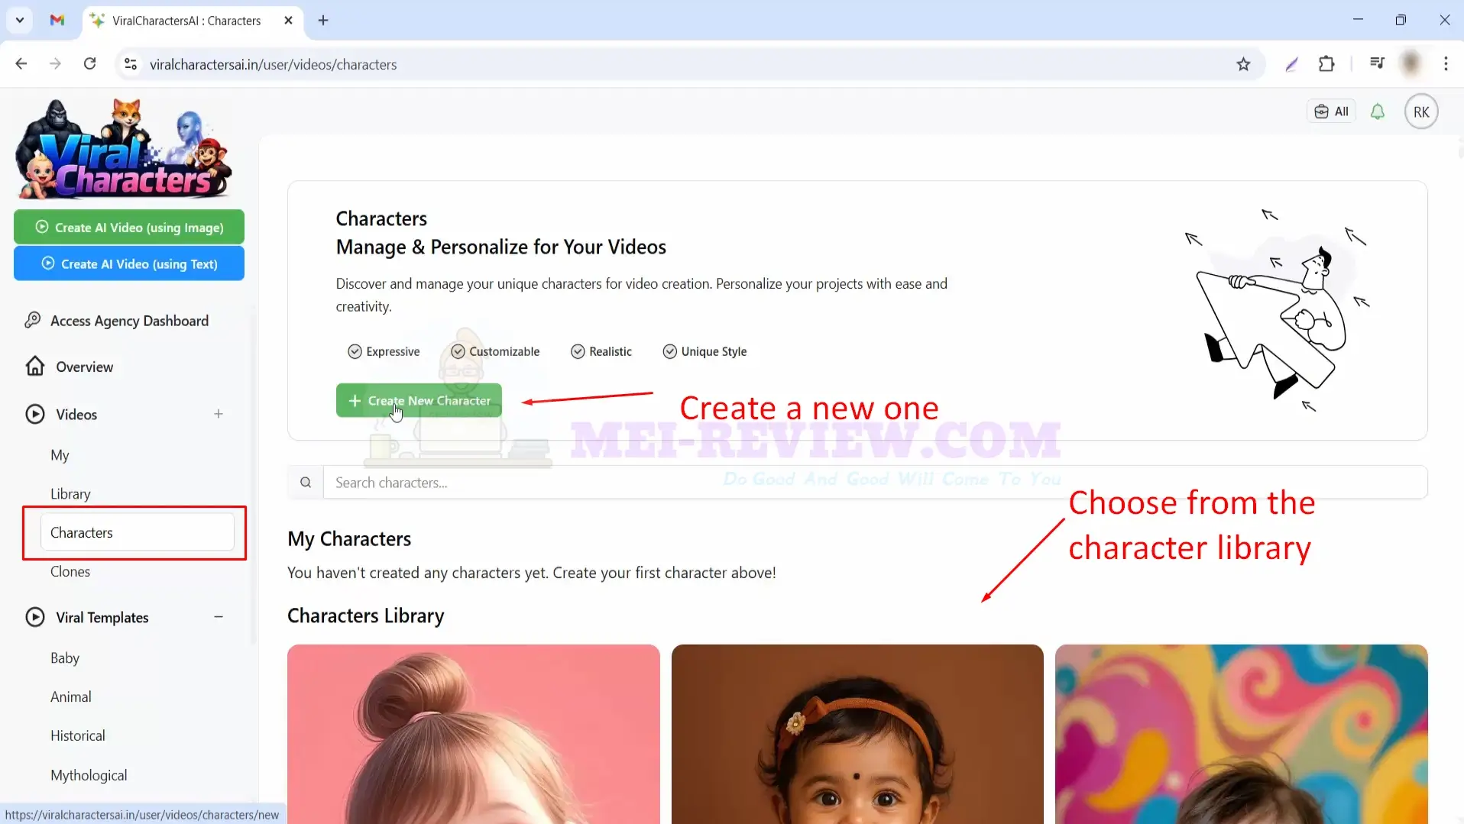Open the RK profile avatar
Viewport: 1464px width, 824px height.
point(1421,112)
